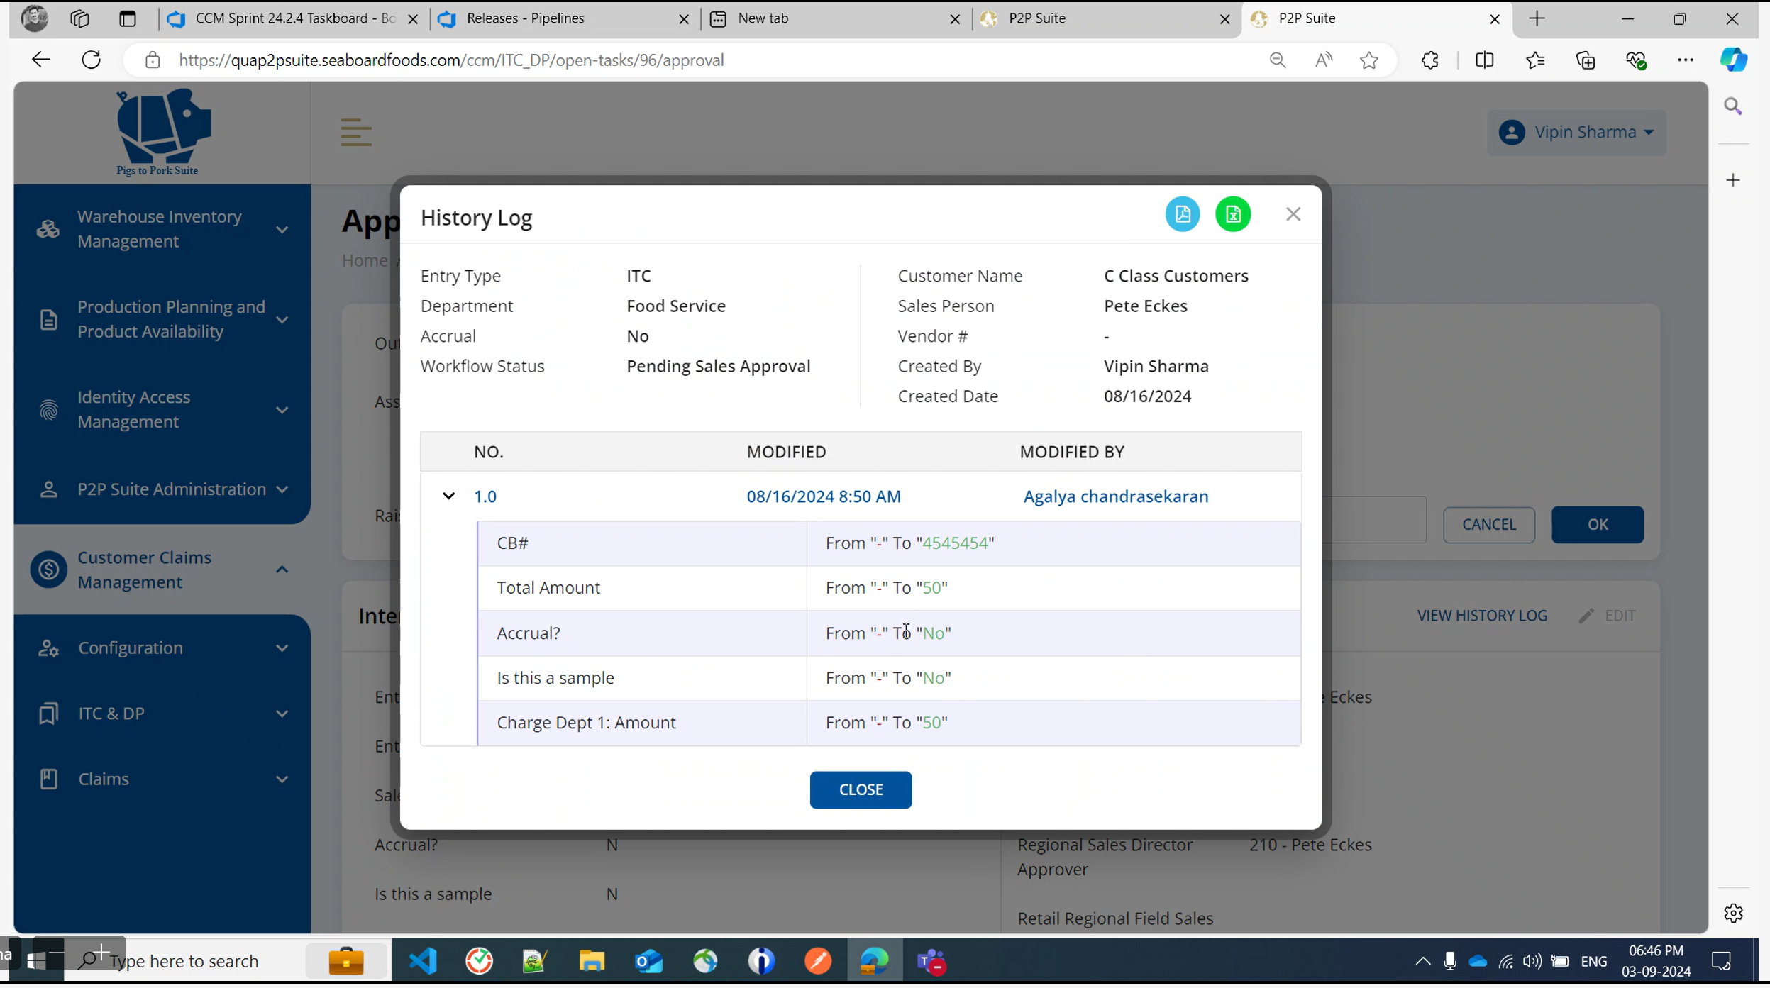Screen dimensions: 1770x988
Task: Click the Configuration sidebar icon
Action: pyautogui.click(x=48, y=648)
